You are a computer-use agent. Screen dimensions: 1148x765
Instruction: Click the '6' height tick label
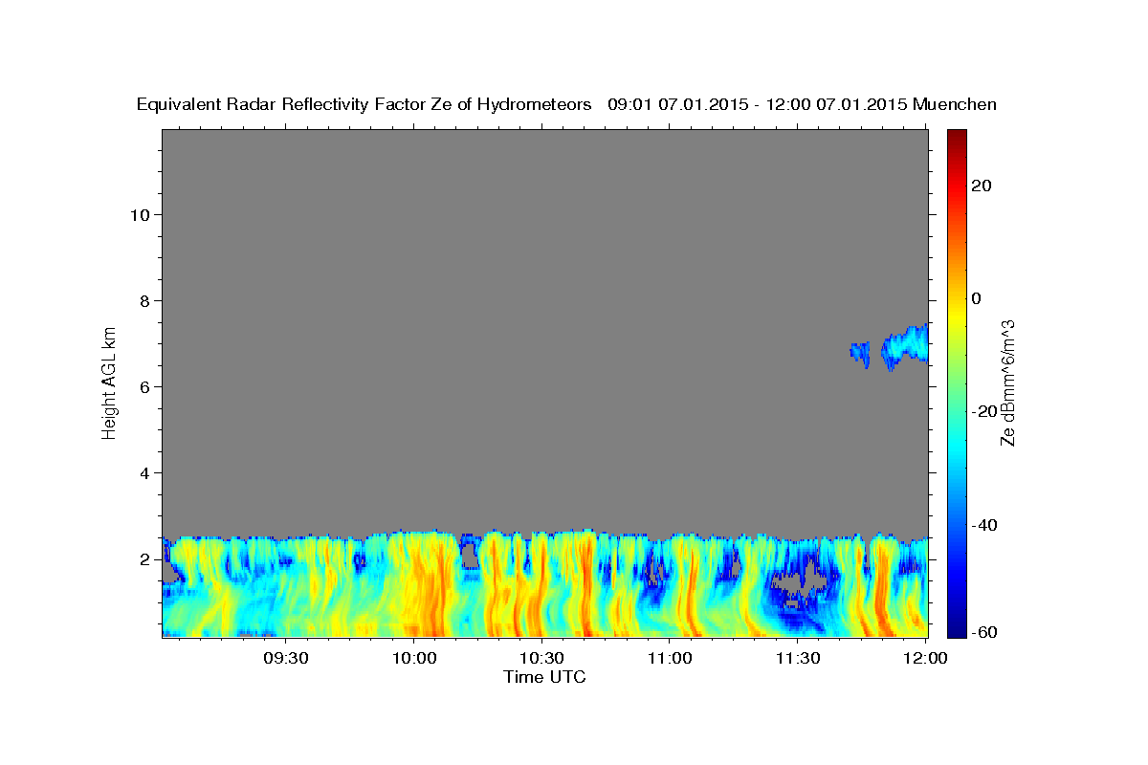(144, 386)
